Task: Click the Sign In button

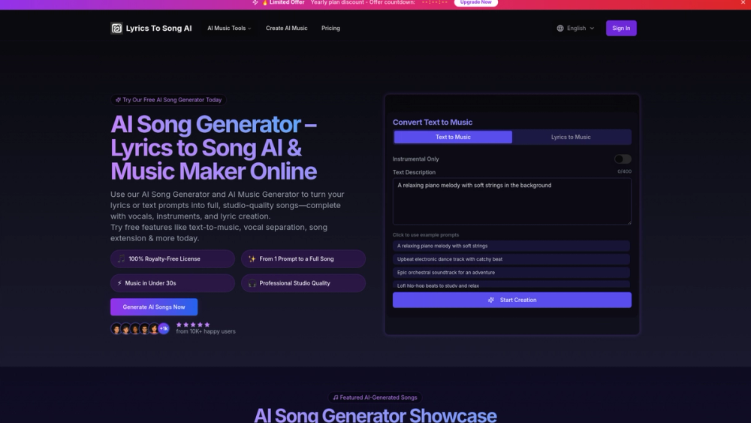Action: click(x=621, y=29)
